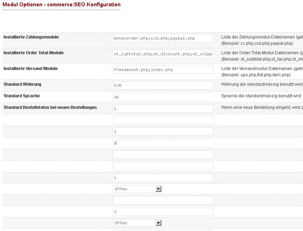Click field with 1 directly above first Offen dropdown
The height and width of the screenshot is (231, 303).
tap(163, 178)
